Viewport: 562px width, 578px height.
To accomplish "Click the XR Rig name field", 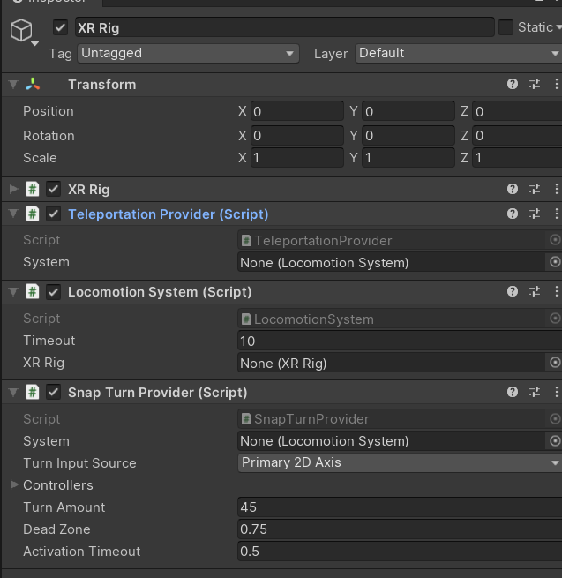I will click(x=282, y=27).
